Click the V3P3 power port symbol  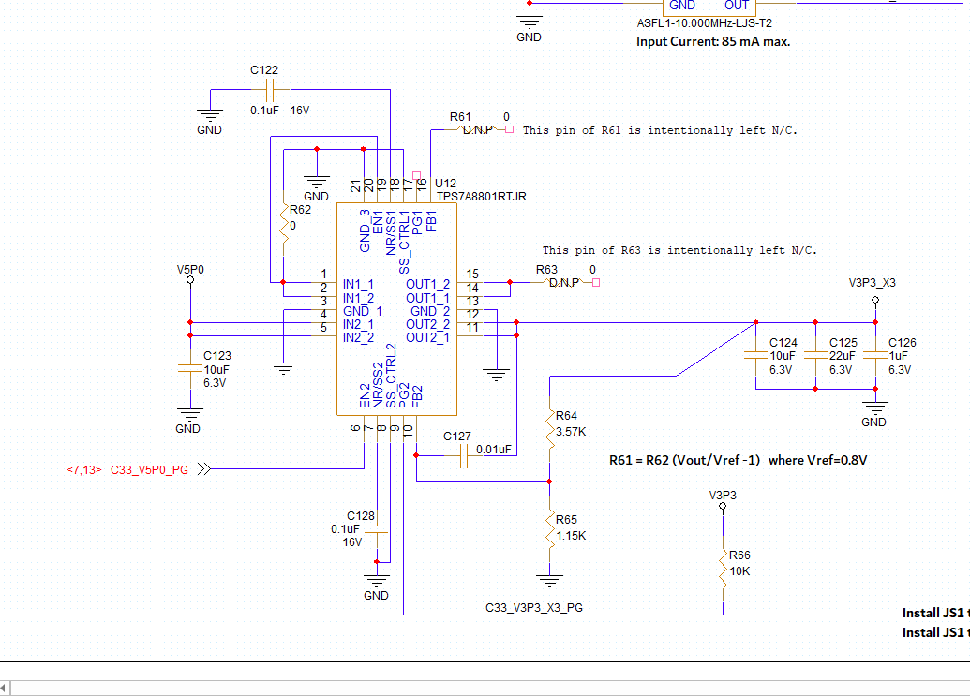pos(723,506)
